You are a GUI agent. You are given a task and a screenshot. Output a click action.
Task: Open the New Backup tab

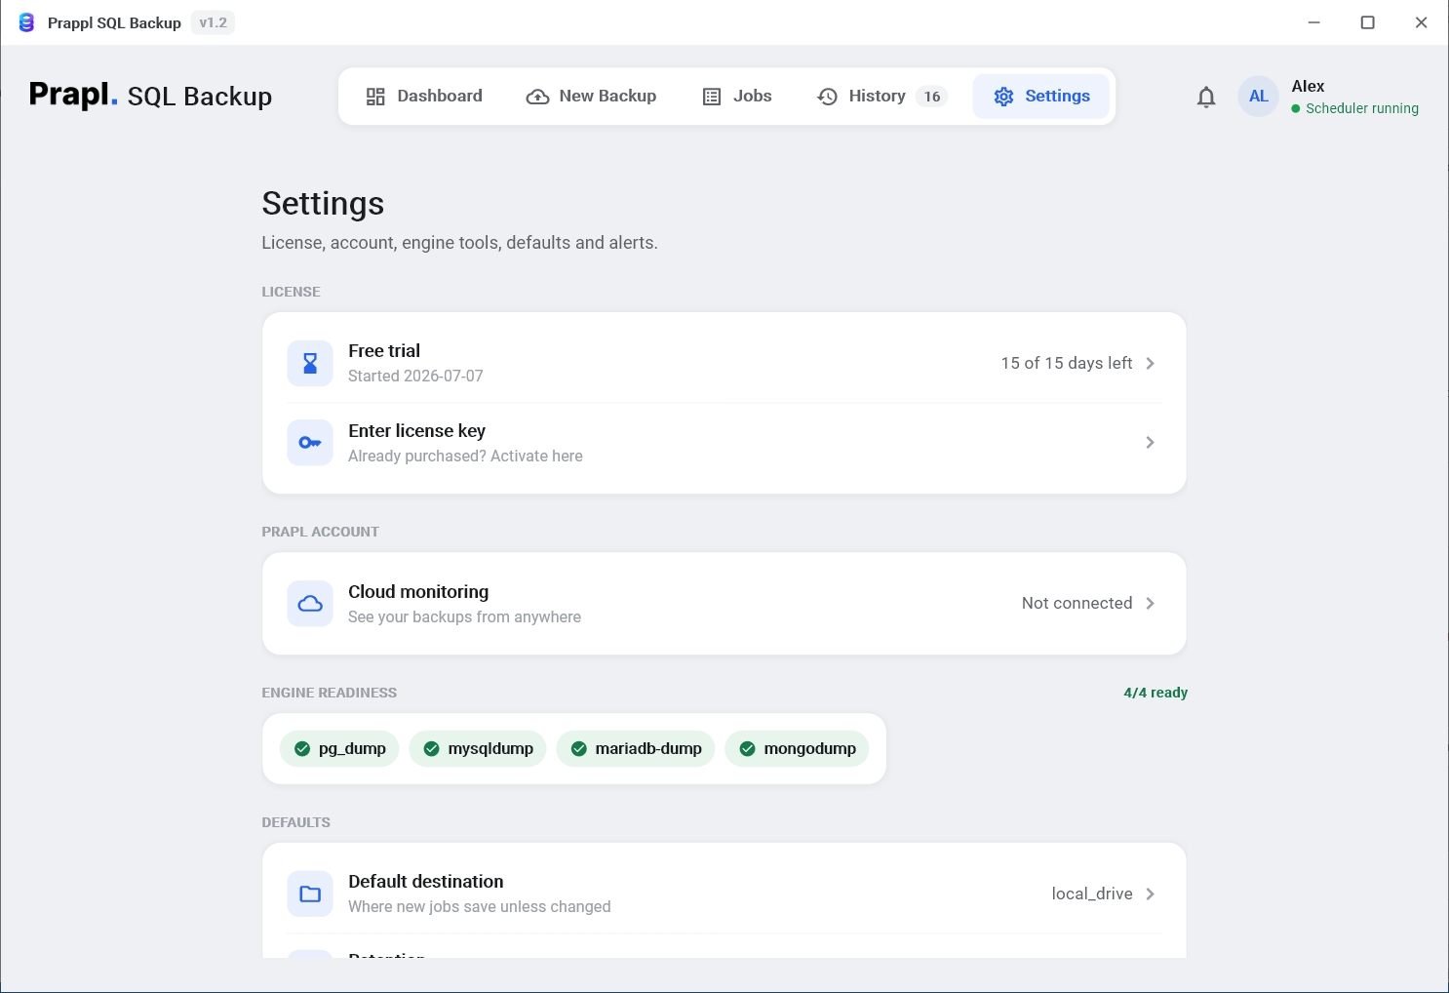pyautogui.click(x=591, y=97)
